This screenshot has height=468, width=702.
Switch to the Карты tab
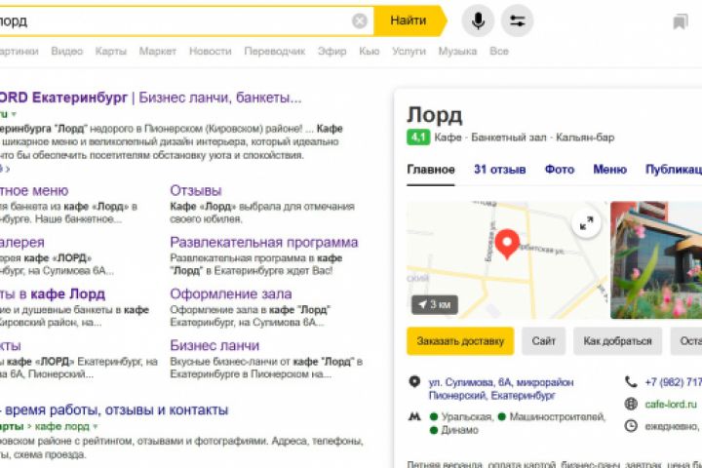point(110,51)
